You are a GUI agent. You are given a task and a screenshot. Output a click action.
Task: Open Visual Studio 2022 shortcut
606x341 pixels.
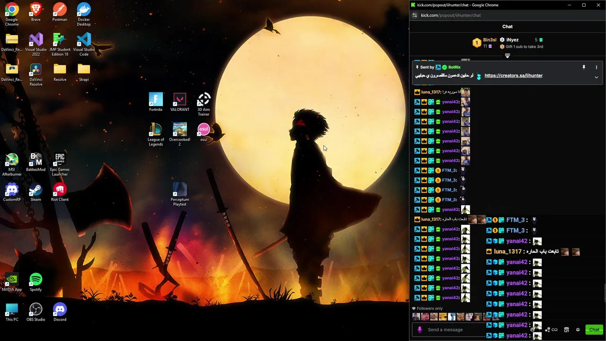[x=36, y=44]
